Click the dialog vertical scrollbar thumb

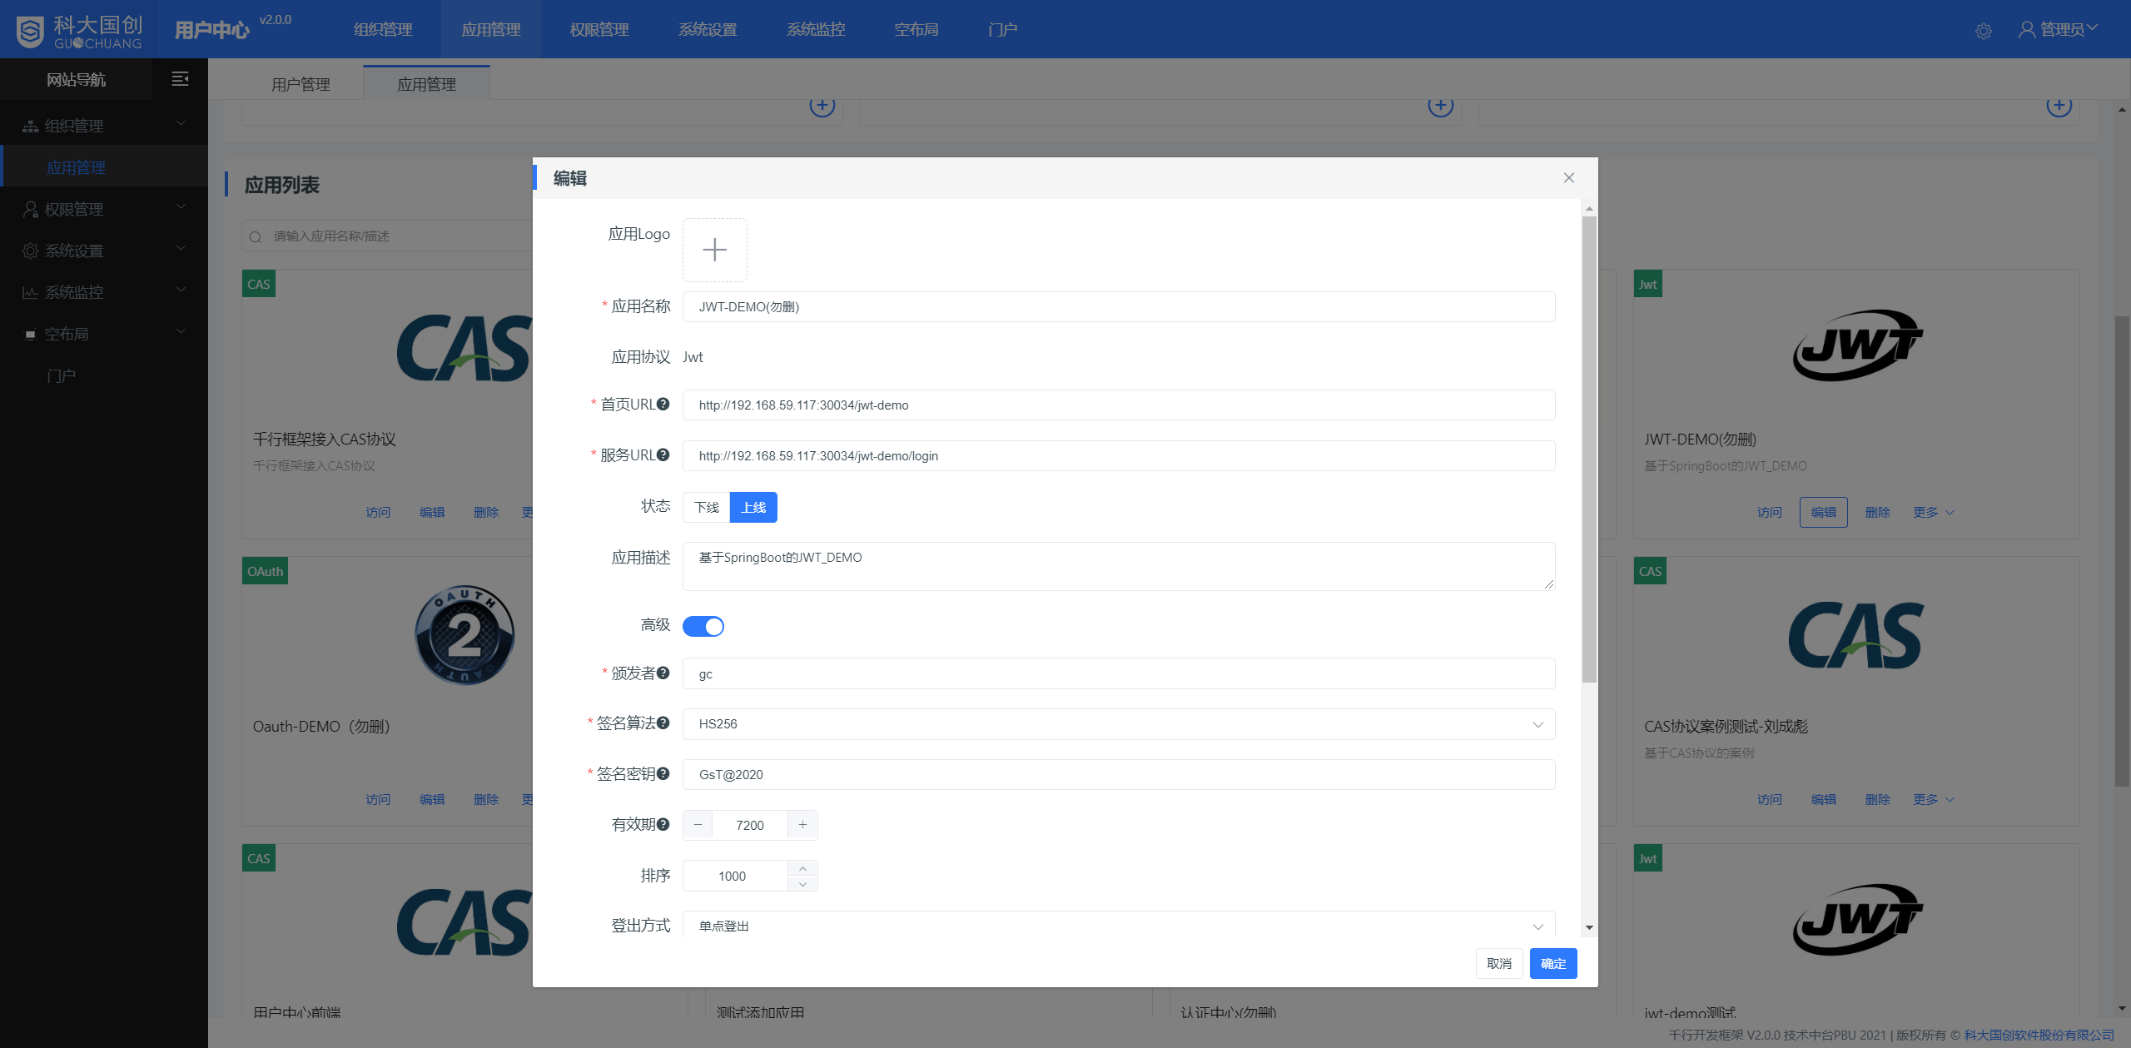point(1589,449)
